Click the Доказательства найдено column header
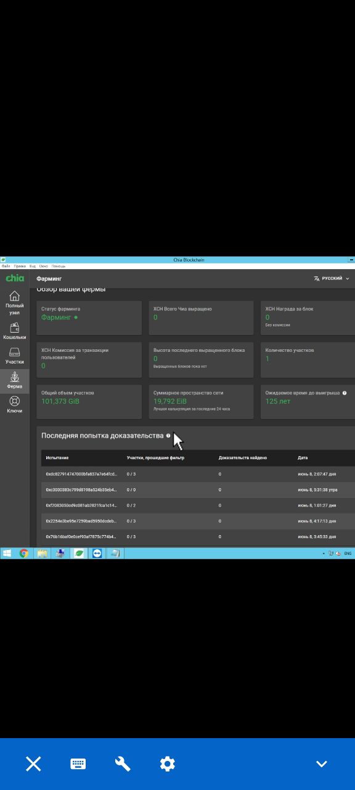 (x=243, y=458)
